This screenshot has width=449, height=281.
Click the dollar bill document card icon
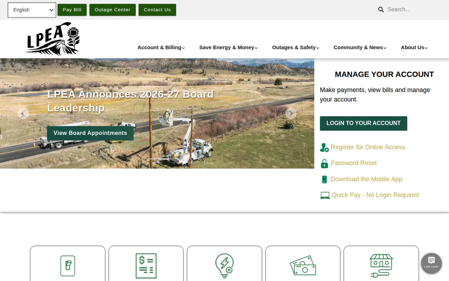[146, 266]
